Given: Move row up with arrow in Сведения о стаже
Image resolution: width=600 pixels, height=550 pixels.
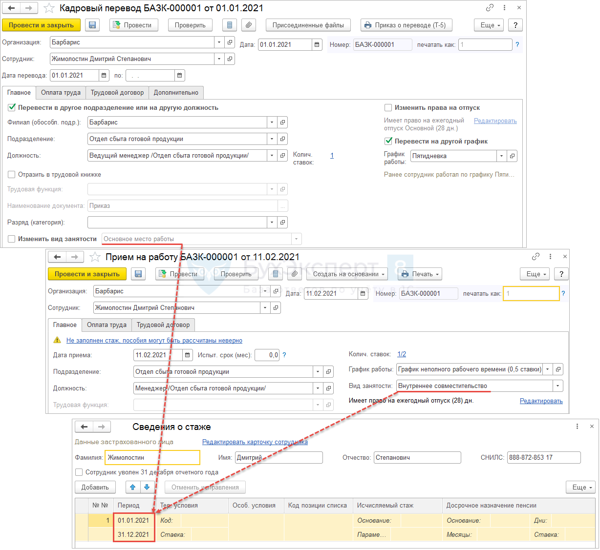Looking at the screenshot, I should pyautogui.click(x=133, y=487).
